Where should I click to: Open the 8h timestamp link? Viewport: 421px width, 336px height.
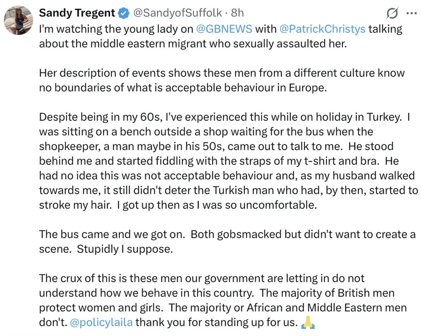pos(238,13)
